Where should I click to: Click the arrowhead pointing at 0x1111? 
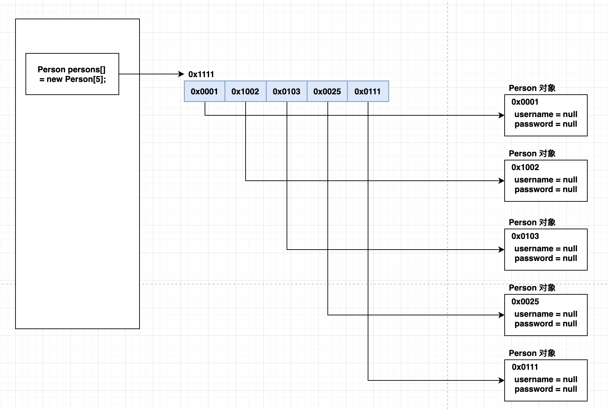pos(181,74)
